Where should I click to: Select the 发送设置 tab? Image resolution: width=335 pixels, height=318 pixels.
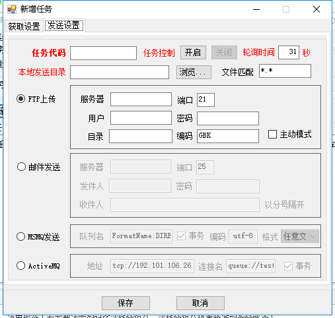click(x=64, y=26)
